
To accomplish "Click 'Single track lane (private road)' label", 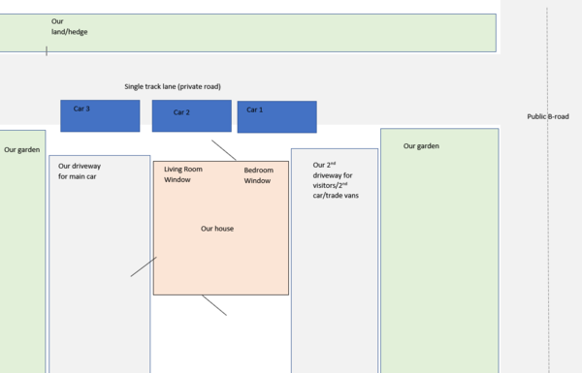I will [173, 87].
